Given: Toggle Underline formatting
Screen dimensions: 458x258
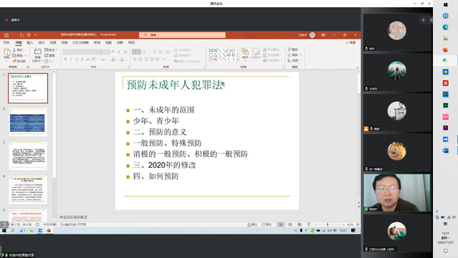Looking at the screenshot, I should click(77, 59).
